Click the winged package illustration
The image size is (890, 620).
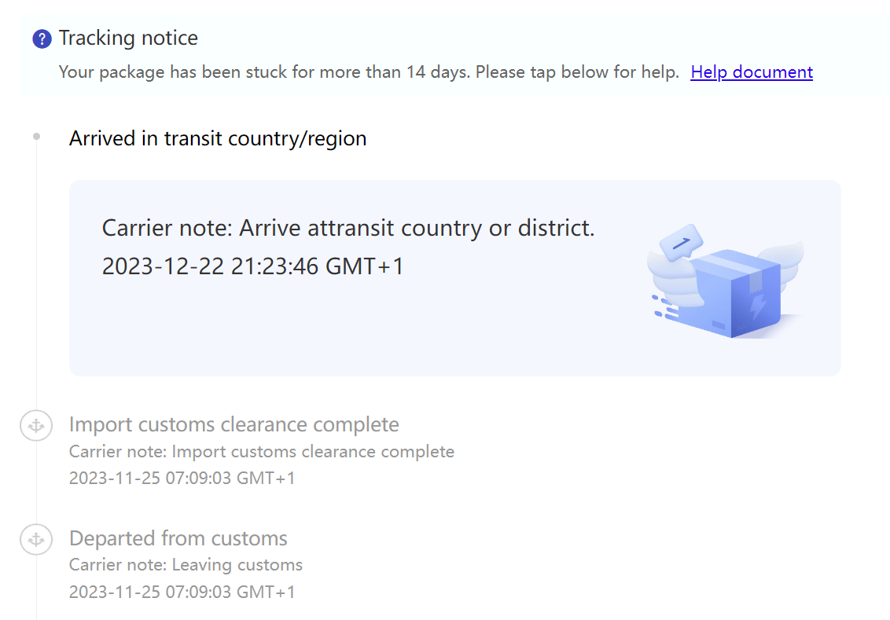point(726,282)
